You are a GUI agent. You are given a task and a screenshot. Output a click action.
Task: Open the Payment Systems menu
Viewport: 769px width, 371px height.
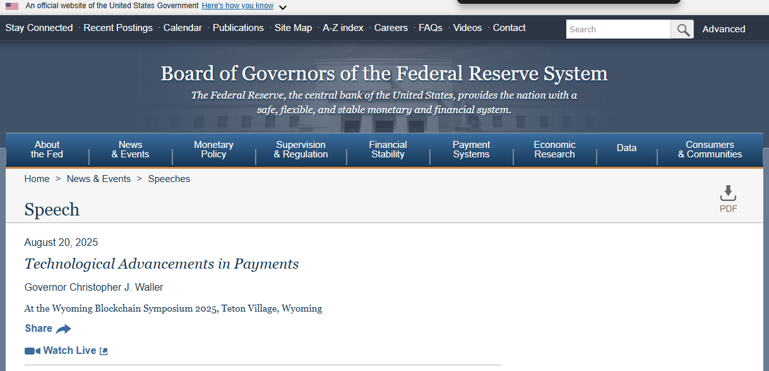(x=471, y=150)
